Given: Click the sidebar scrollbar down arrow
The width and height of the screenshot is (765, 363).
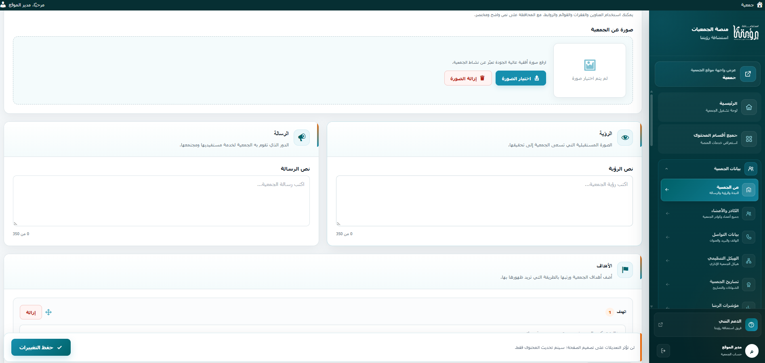Looking at the screenshot, I should 652,307.
